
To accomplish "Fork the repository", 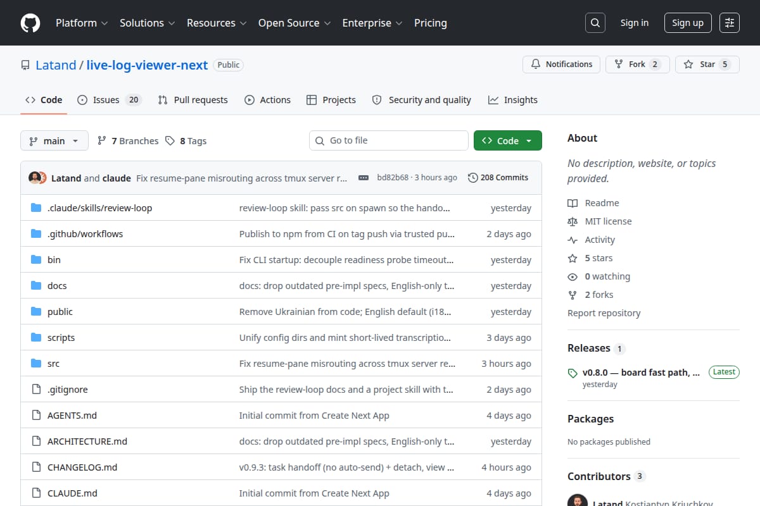I will (x=638, y=65).
